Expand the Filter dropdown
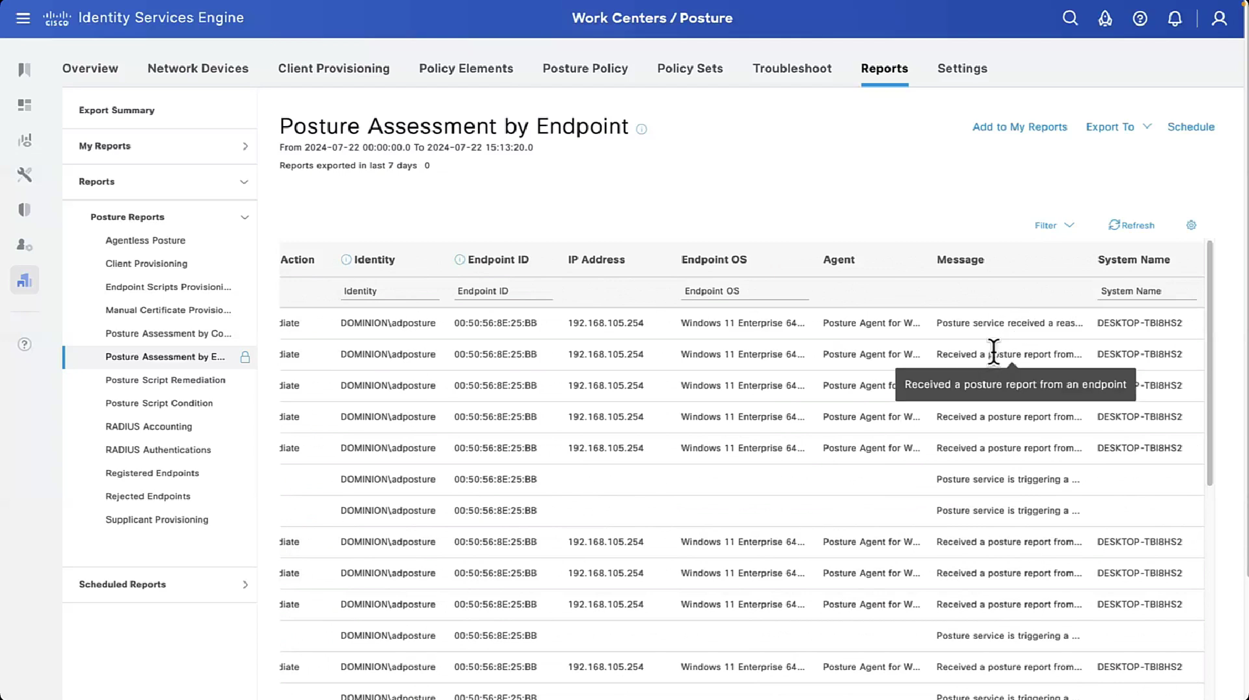 1054,225
